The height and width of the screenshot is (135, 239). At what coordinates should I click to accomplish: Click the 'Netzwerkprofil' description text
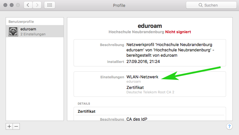(170, 50)
